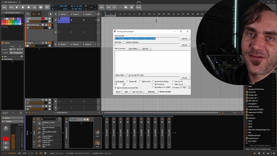
Task: Select Arpeggiator in the browser list
Action: tap(252, 104)
